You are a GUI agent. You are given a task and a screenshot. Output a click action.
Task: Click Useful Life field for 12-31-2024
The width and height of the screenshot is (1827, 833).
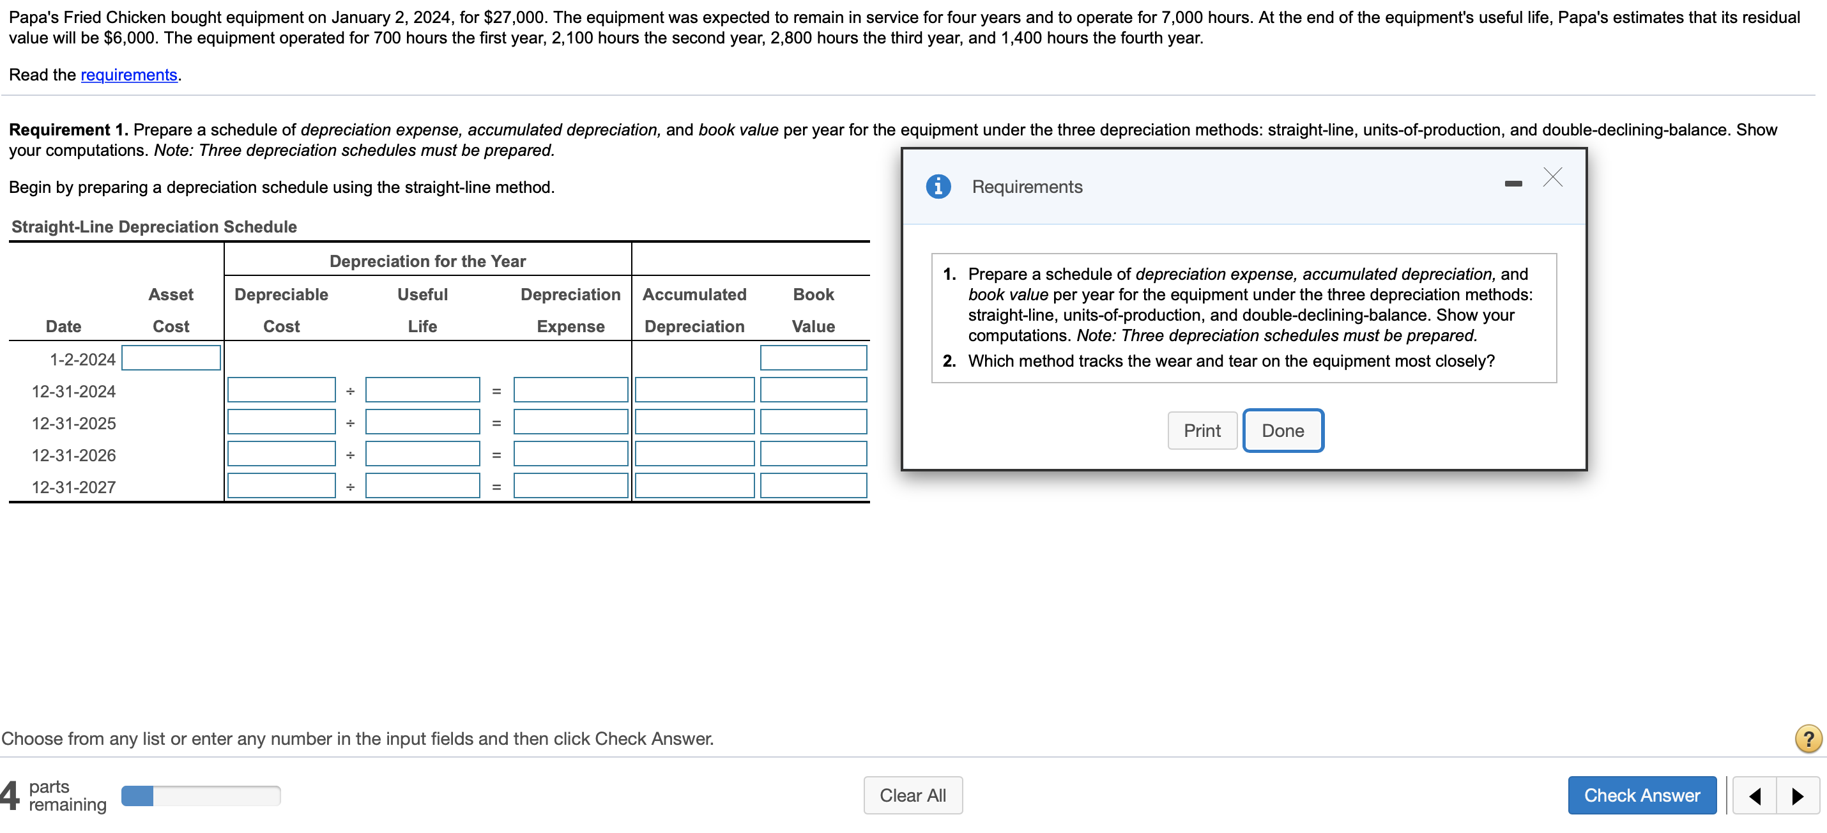(x=423, y=390)
